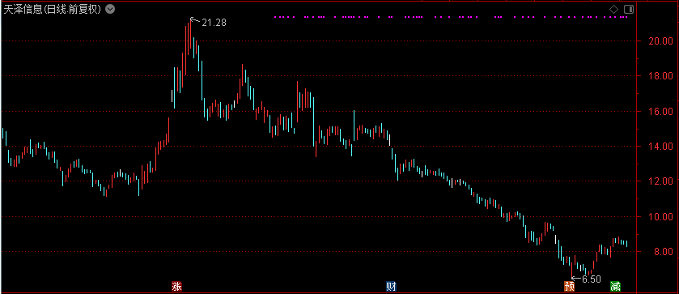Screen dimensions: 679x294
Task: Click the leftmost magenta dot indicator
Action: click(x=276, y=17)
